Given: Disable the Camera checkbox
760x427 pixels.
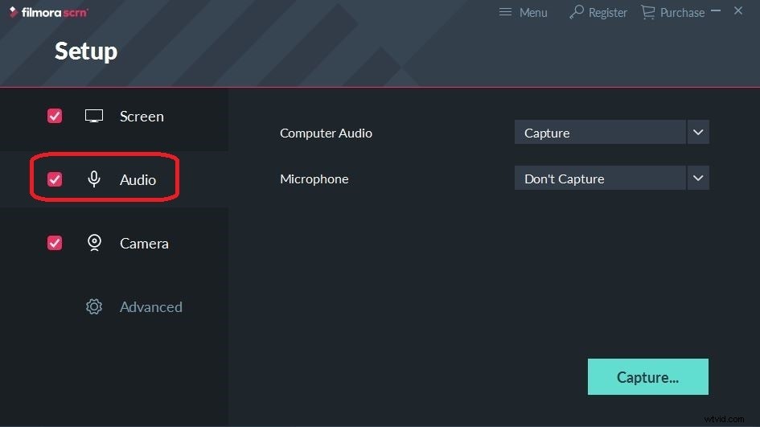Looking at the screenshot, I should (x=55, y=242).
